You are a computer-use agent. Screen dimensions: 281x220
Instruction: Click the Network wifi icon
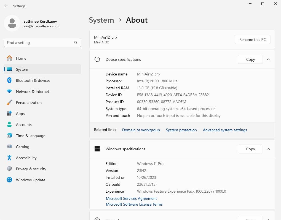(9, 91)
